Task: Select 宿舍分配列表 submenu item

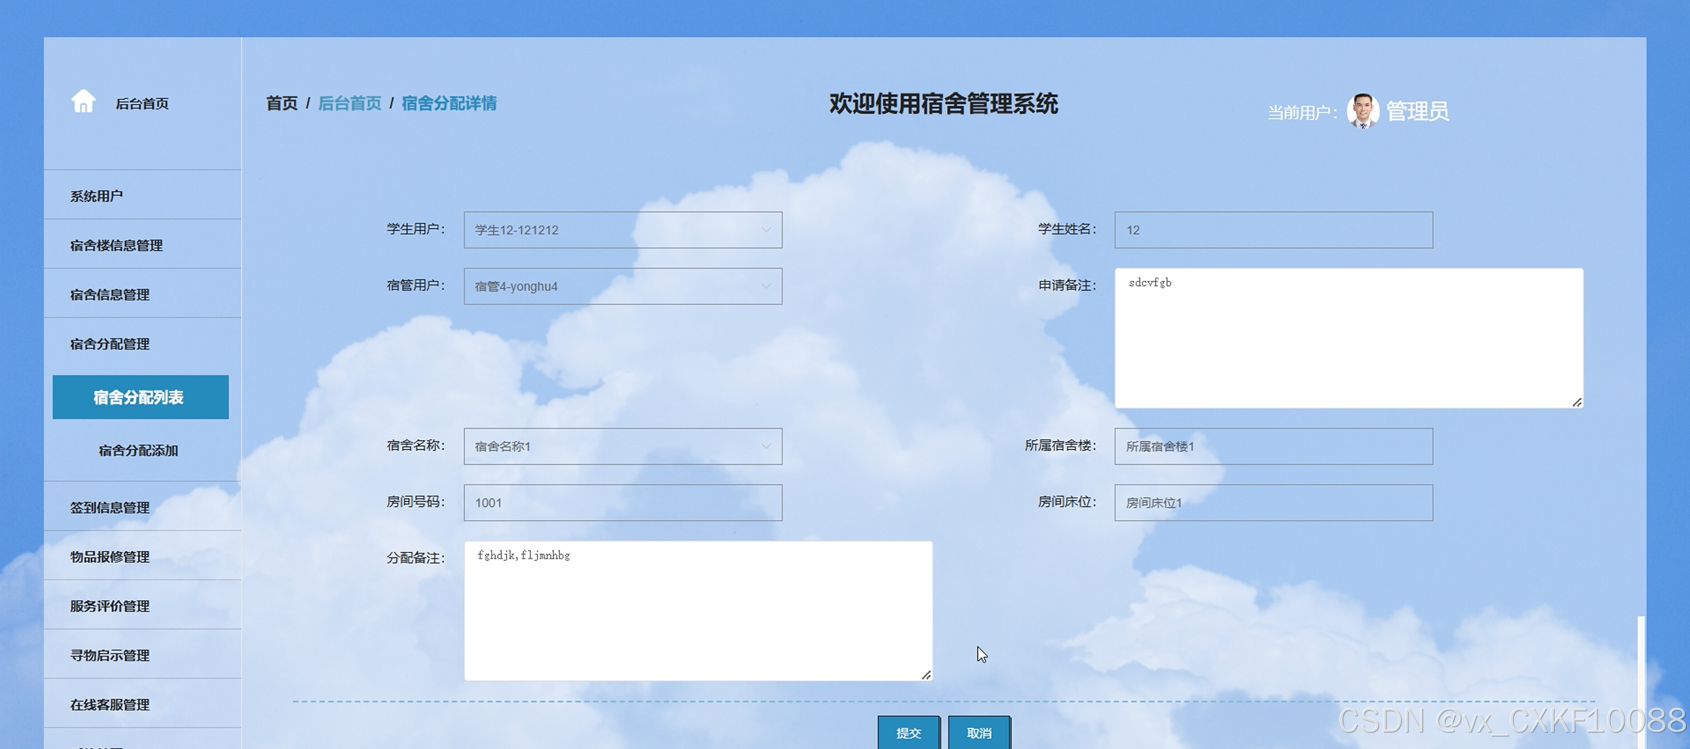Action: (x=140, y=397)
